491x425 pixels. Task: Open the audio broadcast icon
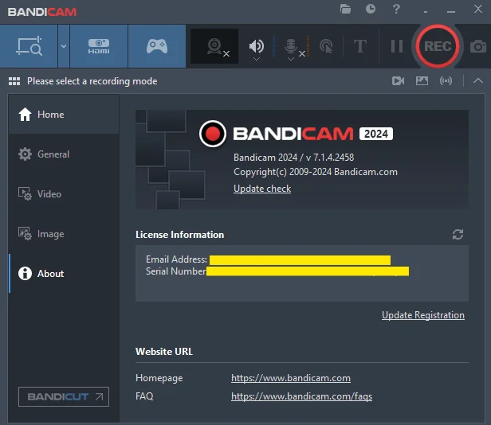446,81
